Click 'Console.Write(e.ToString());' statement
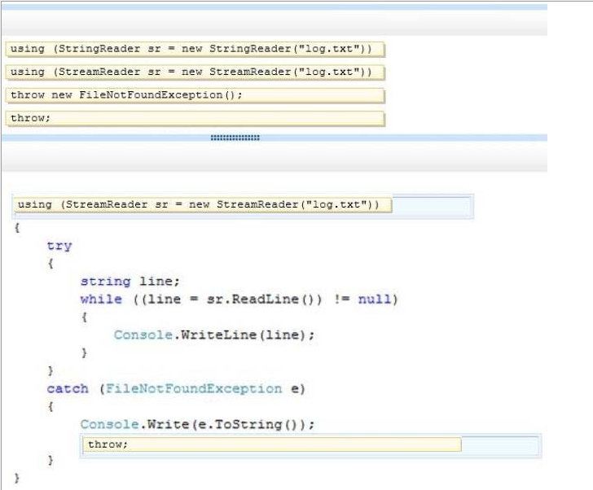The height and width of the screenshot is (490, 593). click(x=197, y=424)
